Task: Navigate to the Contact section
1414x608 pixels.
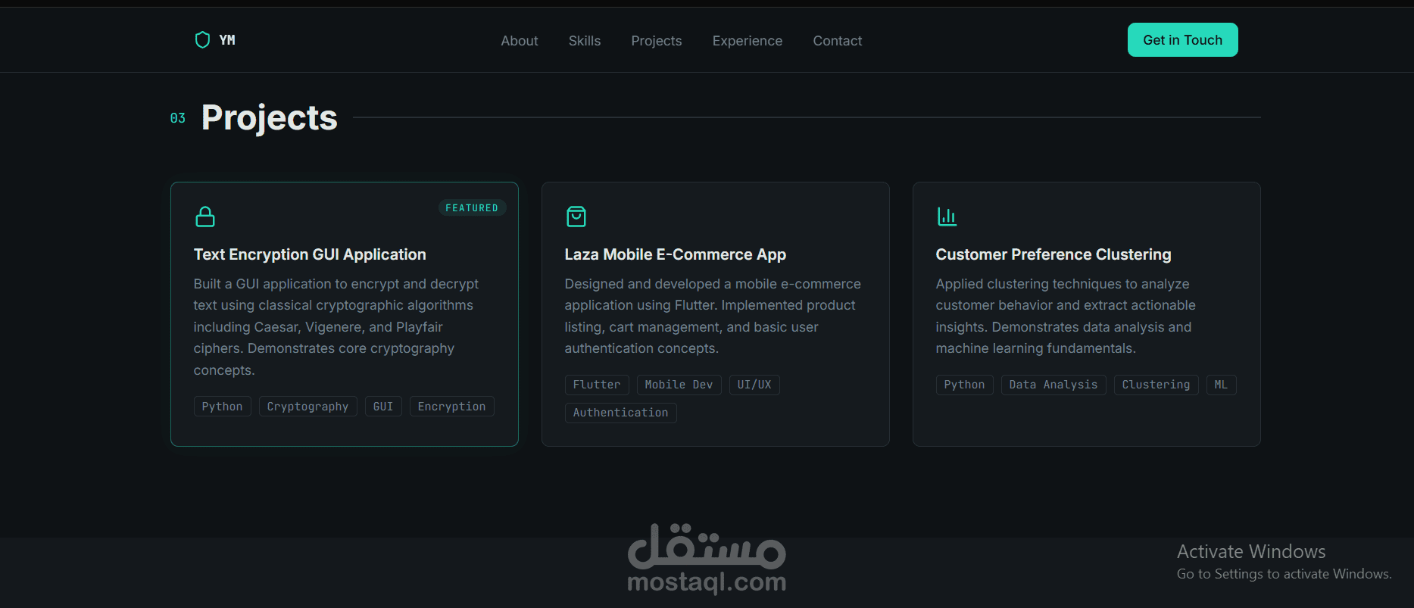Action: click(x=838, y=41)
